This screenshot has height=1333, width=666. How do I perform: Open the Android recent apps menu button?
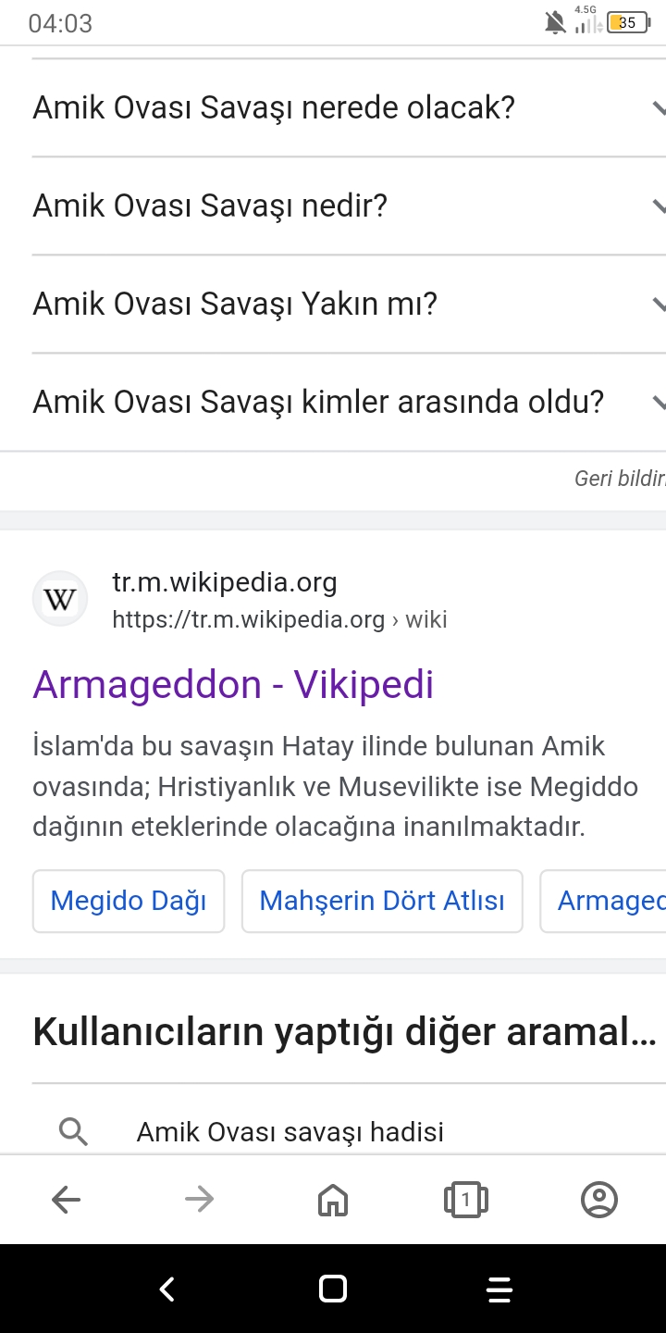click(499, 1289)
